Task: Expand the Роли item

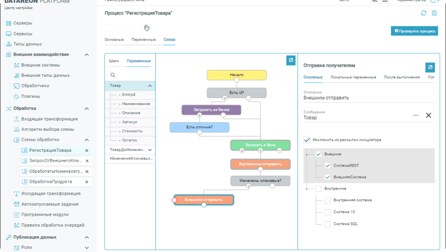Action: coord(87,248)
